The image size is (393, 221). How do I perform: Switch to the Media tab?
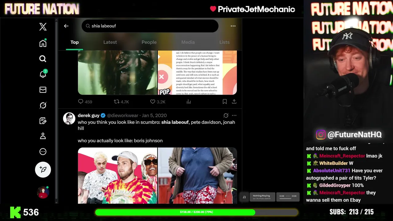coord(188,42)
